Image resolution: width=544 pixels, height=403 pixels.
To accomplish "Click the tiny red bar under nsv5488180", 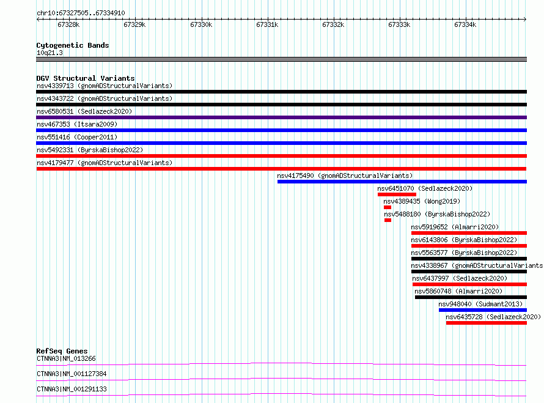I will click(388, 220).
